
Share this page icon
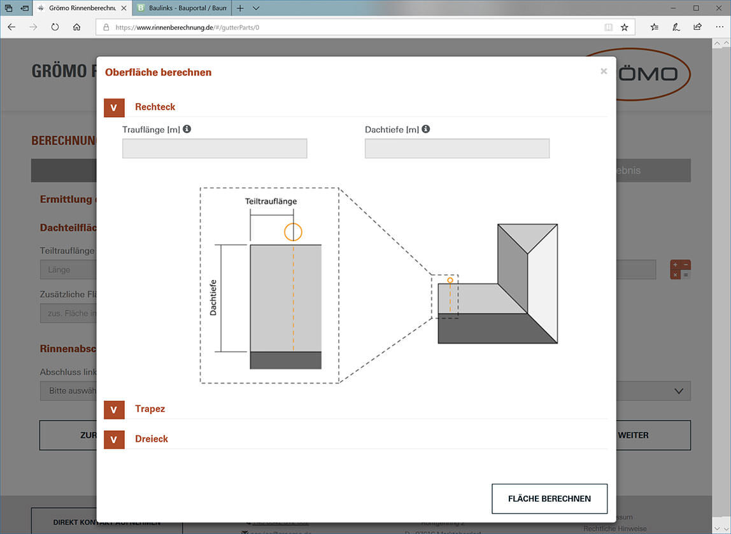pyautogui.click(x=697, y=27)
